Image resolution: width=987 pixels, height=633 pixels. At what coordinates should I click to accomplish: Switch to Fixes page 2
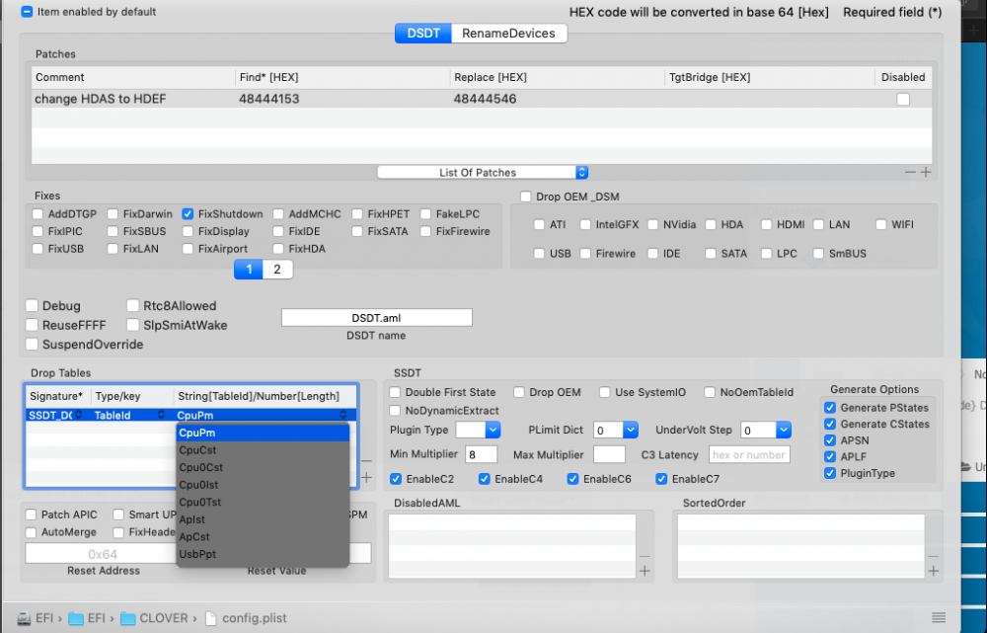click(277, 270)
